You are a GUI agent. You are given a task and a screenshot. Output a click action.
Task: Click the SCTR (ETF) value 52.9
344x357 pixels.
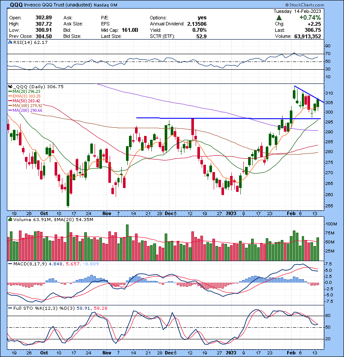pyautogui.click(x=201, y=37)
